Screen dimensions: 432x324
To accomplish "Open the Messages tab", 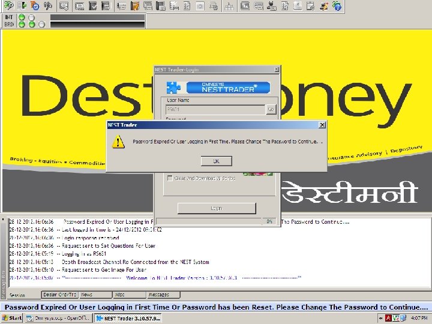I will point(163,295).
